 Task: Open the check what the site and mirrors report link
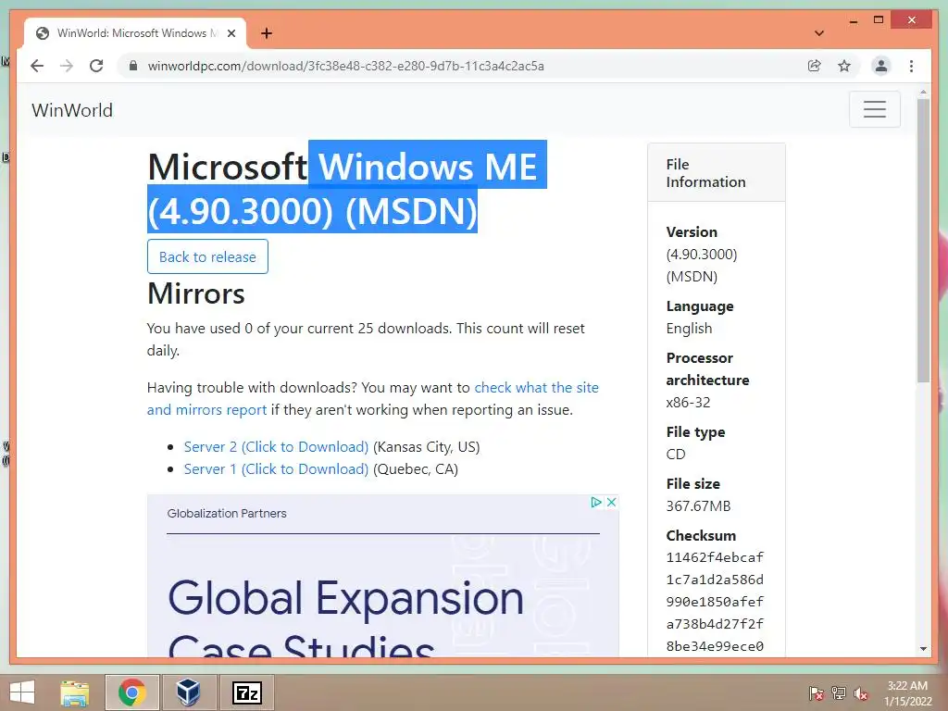tap(372, 398)
